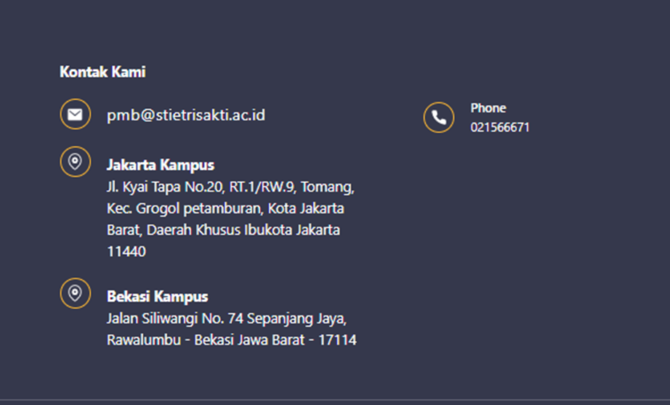Click the Kec. Grogol petamburan address line
Image resolution: width=670 pixels, height=405 pixels.
tap(225, 208)
